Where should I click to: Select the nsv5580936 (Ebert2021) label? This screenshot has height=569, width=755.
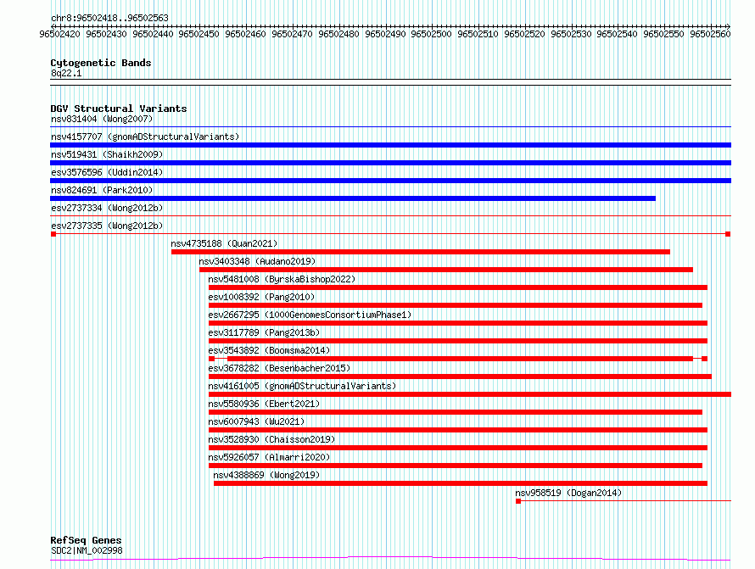click(x=264, y=404)
